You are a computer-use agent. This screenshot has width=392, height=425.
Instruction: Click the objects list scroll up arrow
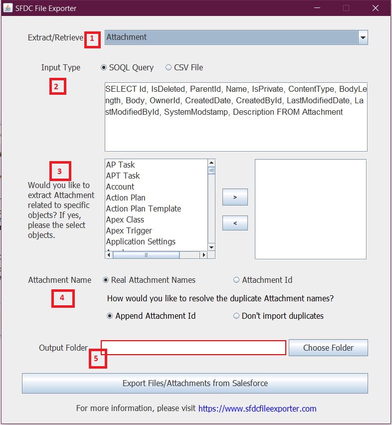pyautogui.click(x=211, y=163)
